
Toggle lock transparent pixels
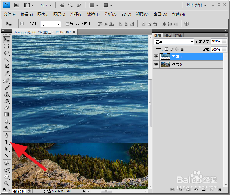(x=166, y=49)
